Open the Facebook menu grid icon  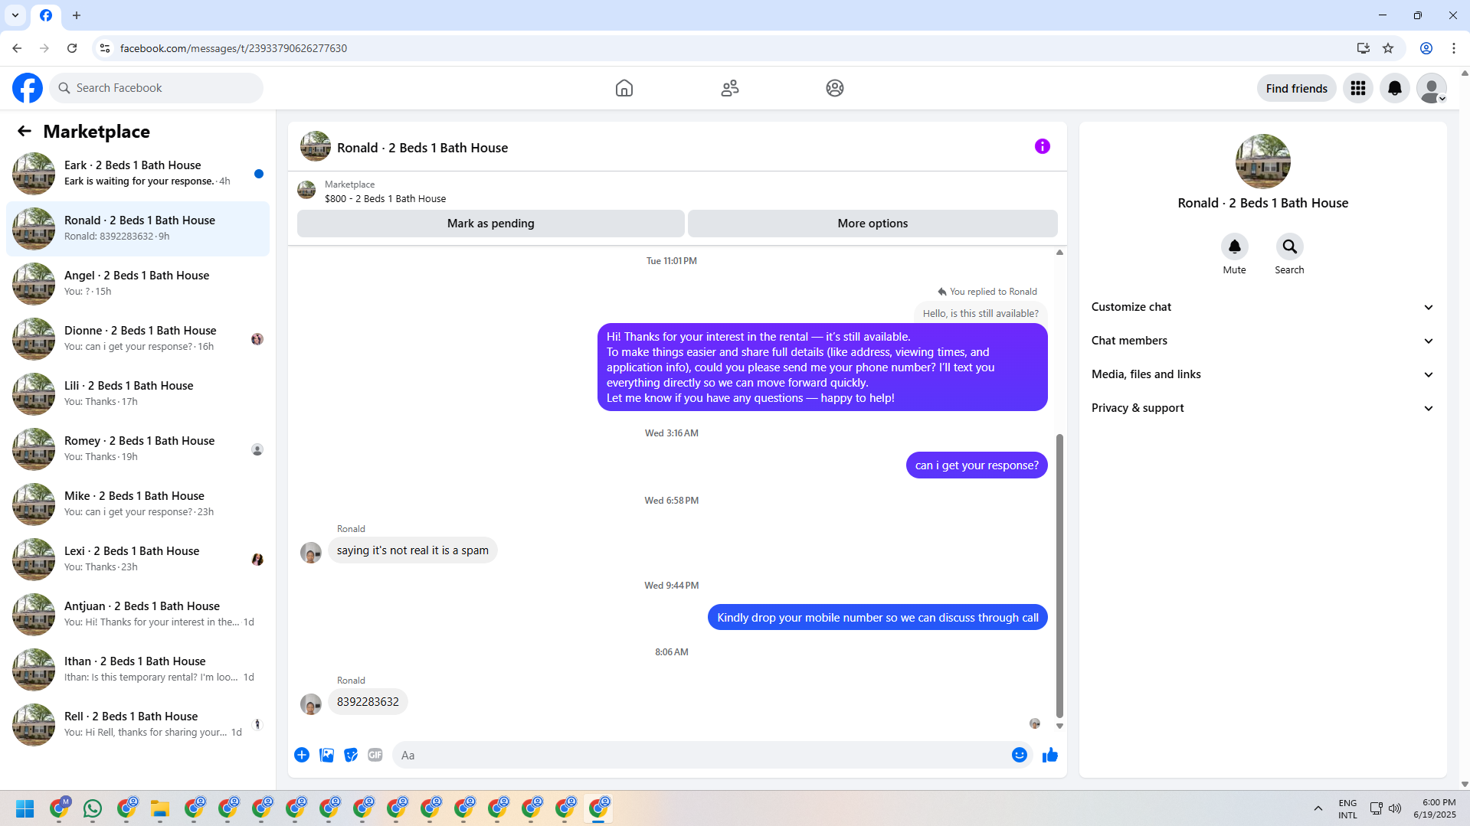[1358, 88]
